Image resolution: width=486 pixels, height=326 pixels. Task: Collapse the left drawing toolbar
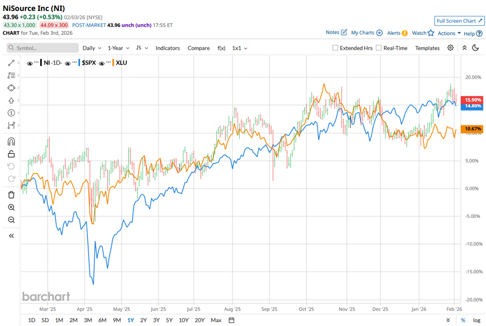click(x=11, y=236)
